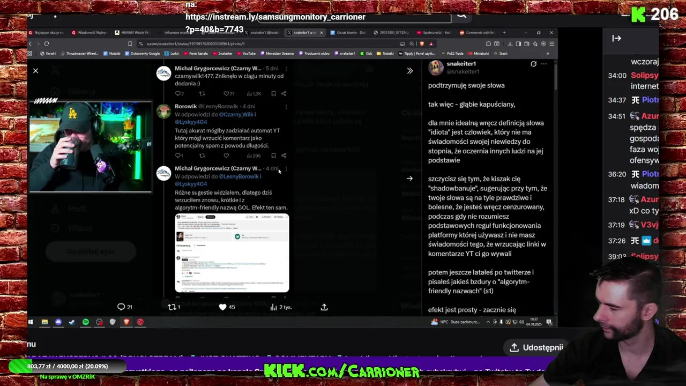Share the first Michał Grygorcewicz reply
The image size is (686, 386).
[284, 93]
